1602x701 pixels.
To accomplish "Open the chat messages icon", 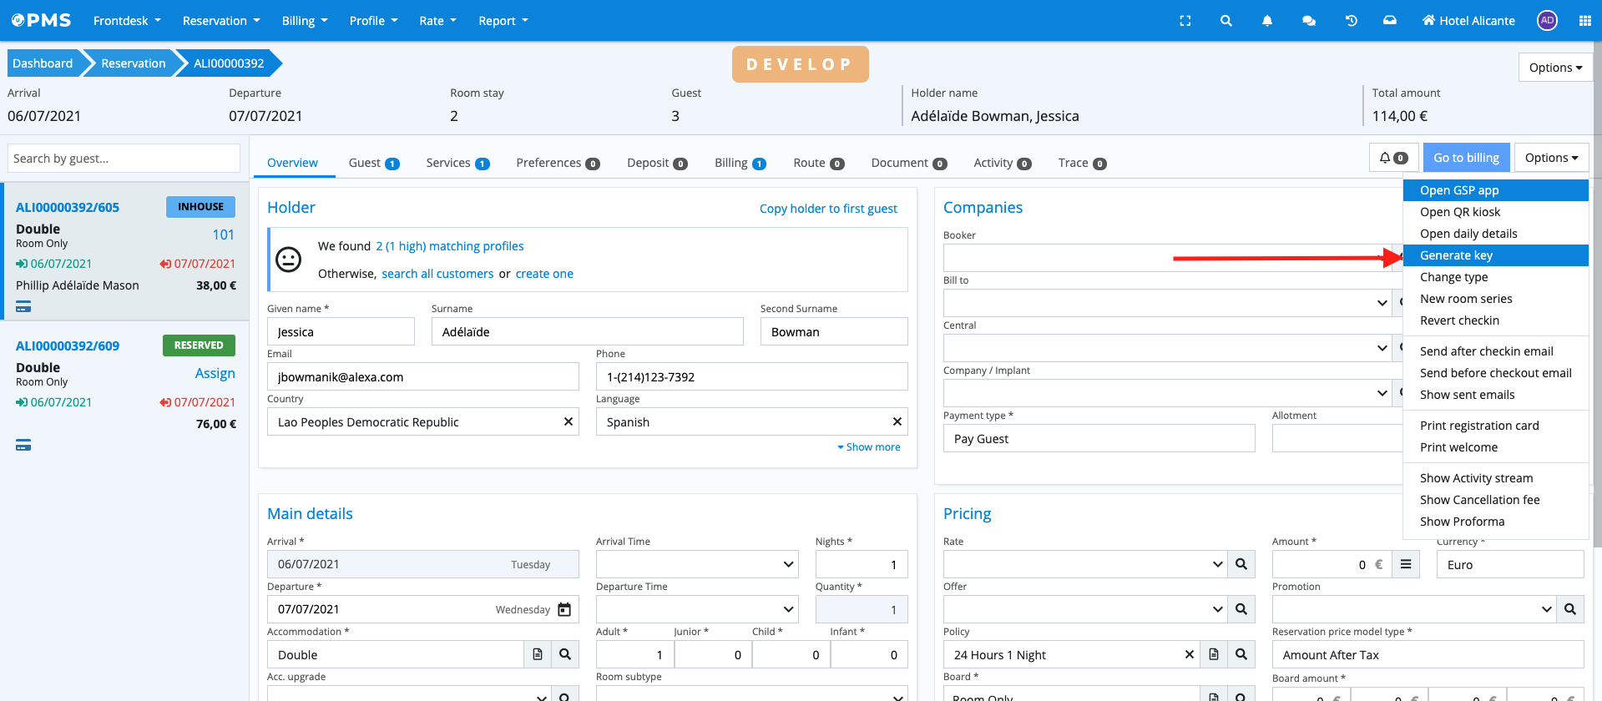I will [1308, 21].
